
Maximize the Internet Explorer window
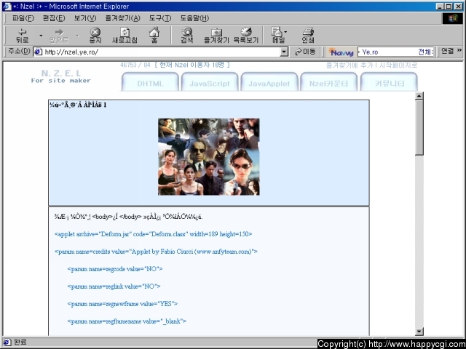(x=449, y=7)
